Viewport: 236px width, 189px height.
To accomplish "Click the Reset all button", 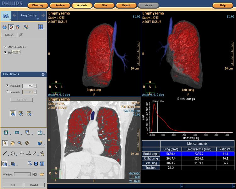I will [34, 185].
